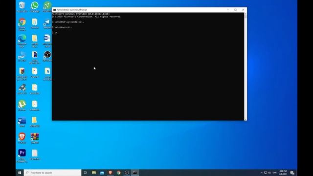Click the Command Prompt taskbar button
This screenshot has width=313, height=176.
[x=135, y=173]
